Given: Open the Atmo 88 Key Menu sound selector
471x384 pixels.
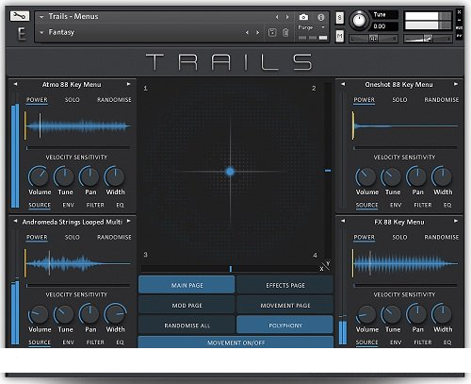Looking at the screenshot, I should point(72,85).
